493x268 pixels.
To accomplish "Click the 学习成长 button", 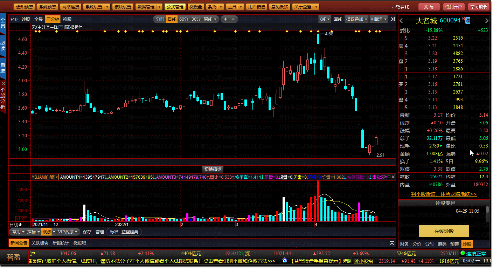I will point(479,7).
